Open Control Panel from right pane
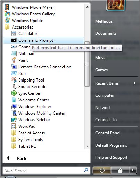140x178 pixels. click(108, 133)
